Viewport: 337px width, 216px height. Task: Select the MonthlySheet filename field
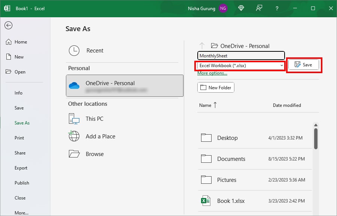(x=241, y=55)
